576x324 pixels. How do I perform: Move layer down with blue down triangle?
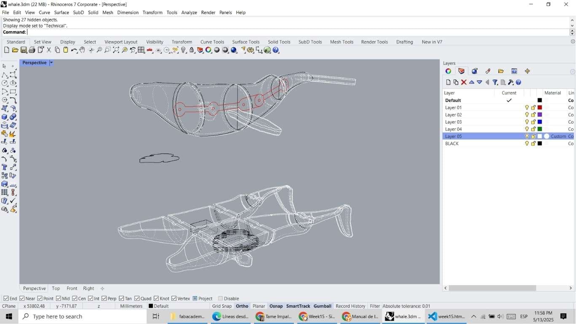pos(479,82)
